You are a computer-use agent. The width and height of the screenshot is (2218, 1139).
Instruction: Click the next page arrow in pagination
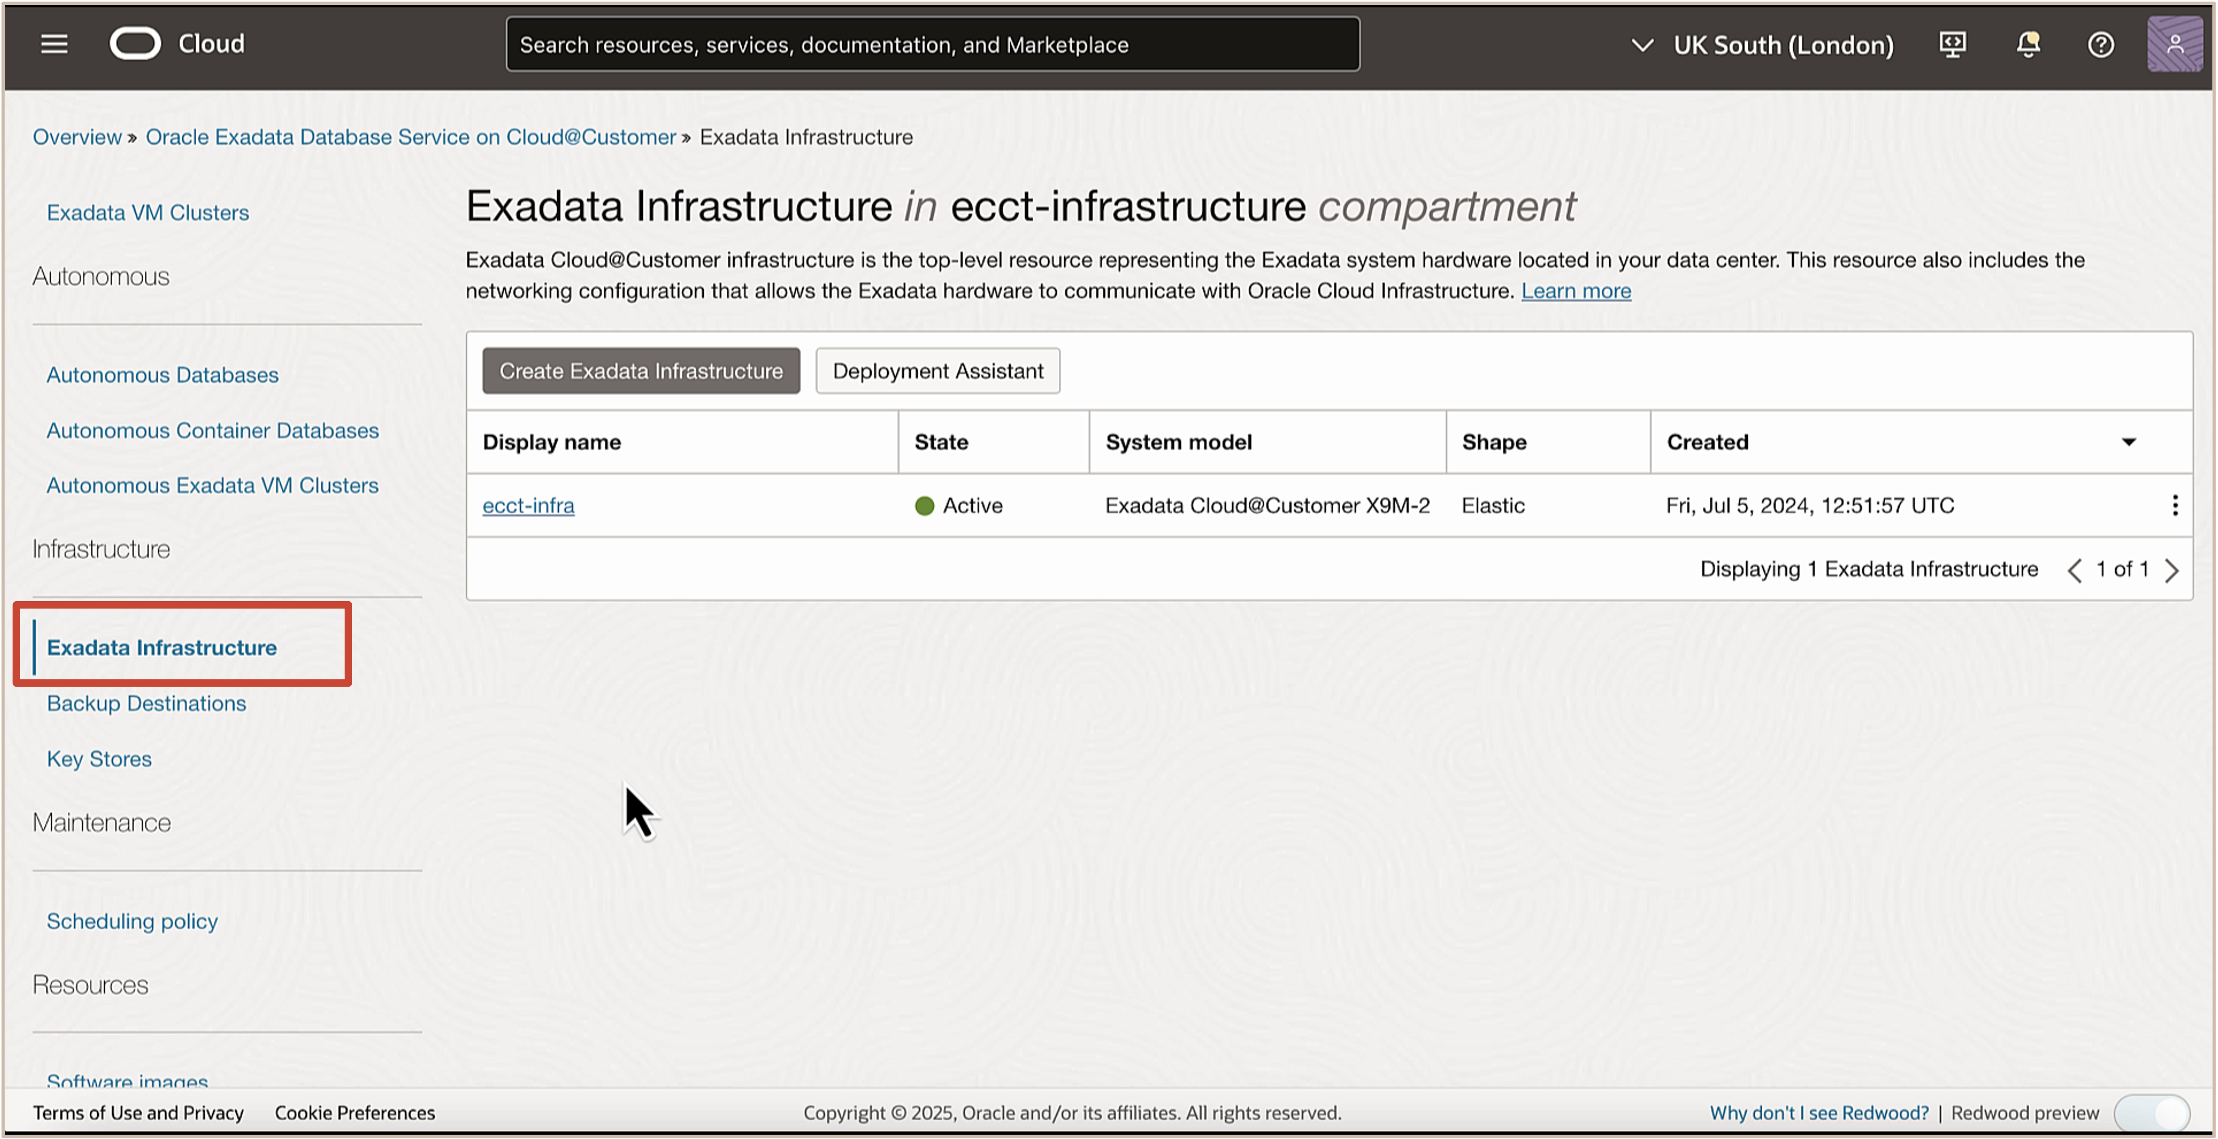tap(2173, 570)
